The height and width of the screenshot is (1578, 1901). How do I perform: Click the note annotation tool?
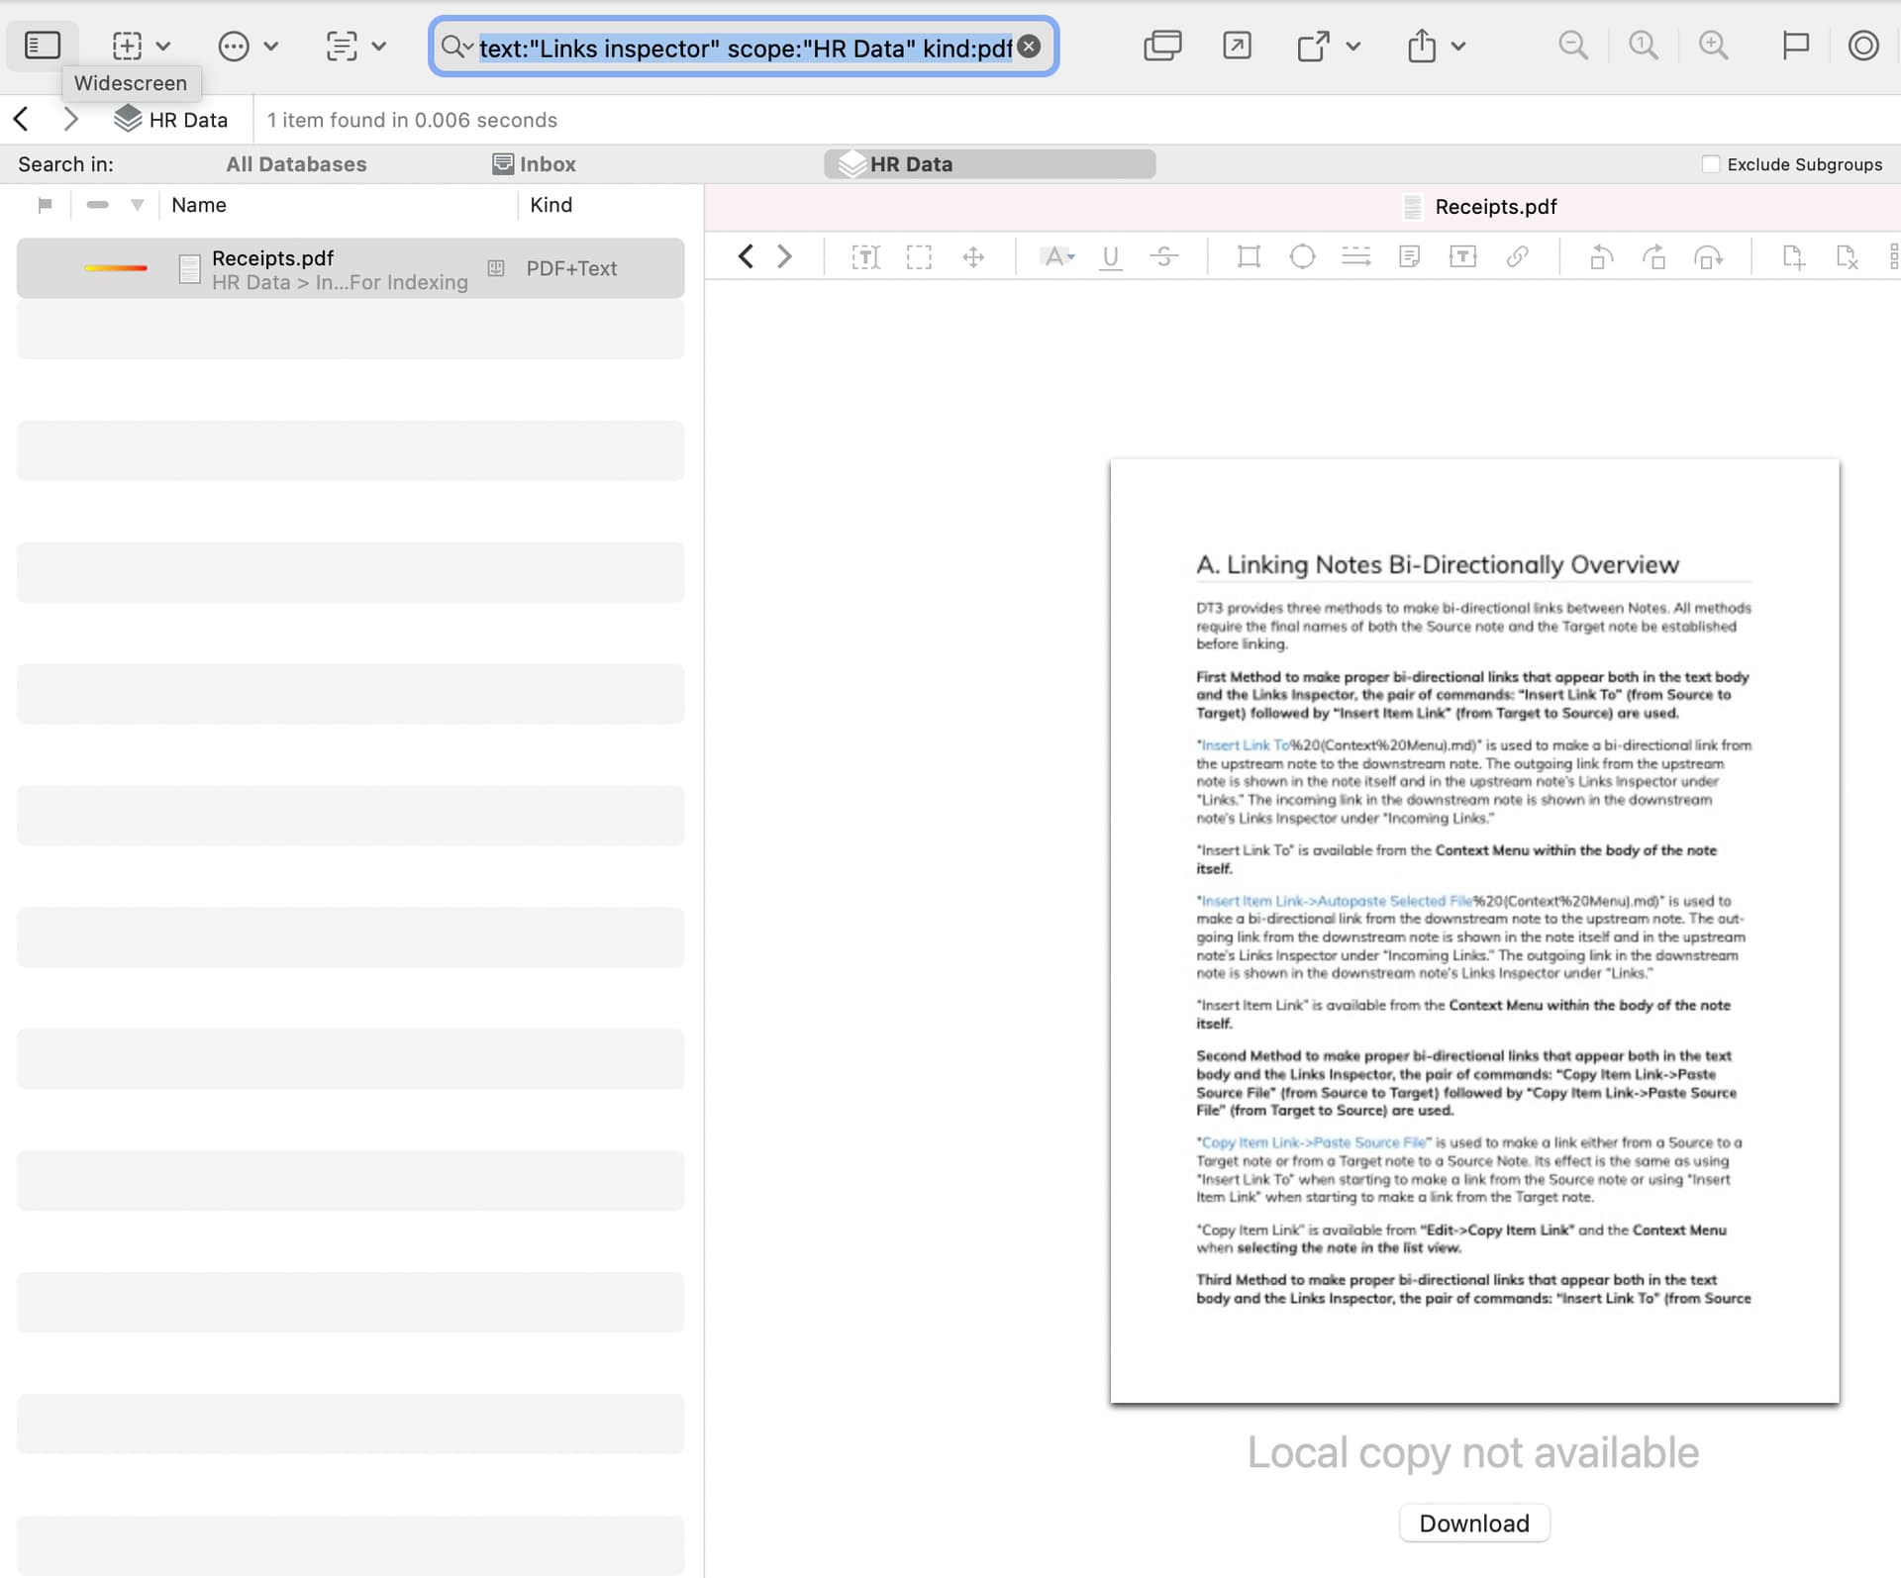1409,257
